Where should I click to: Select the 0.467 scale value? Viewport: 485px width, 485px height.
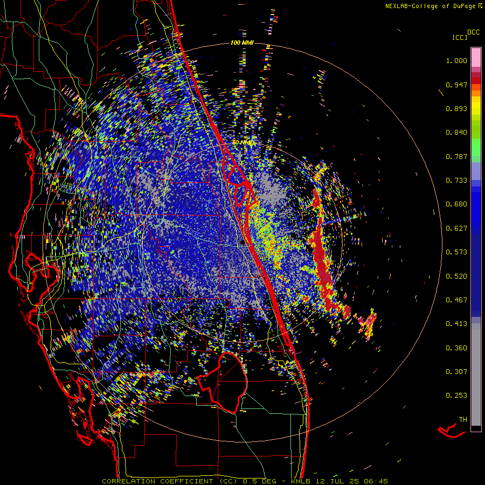point(456,300)
